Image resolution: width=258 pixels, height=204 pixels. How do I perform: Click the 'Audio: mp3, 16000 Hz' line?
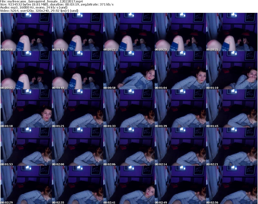[x=34, y=8]
